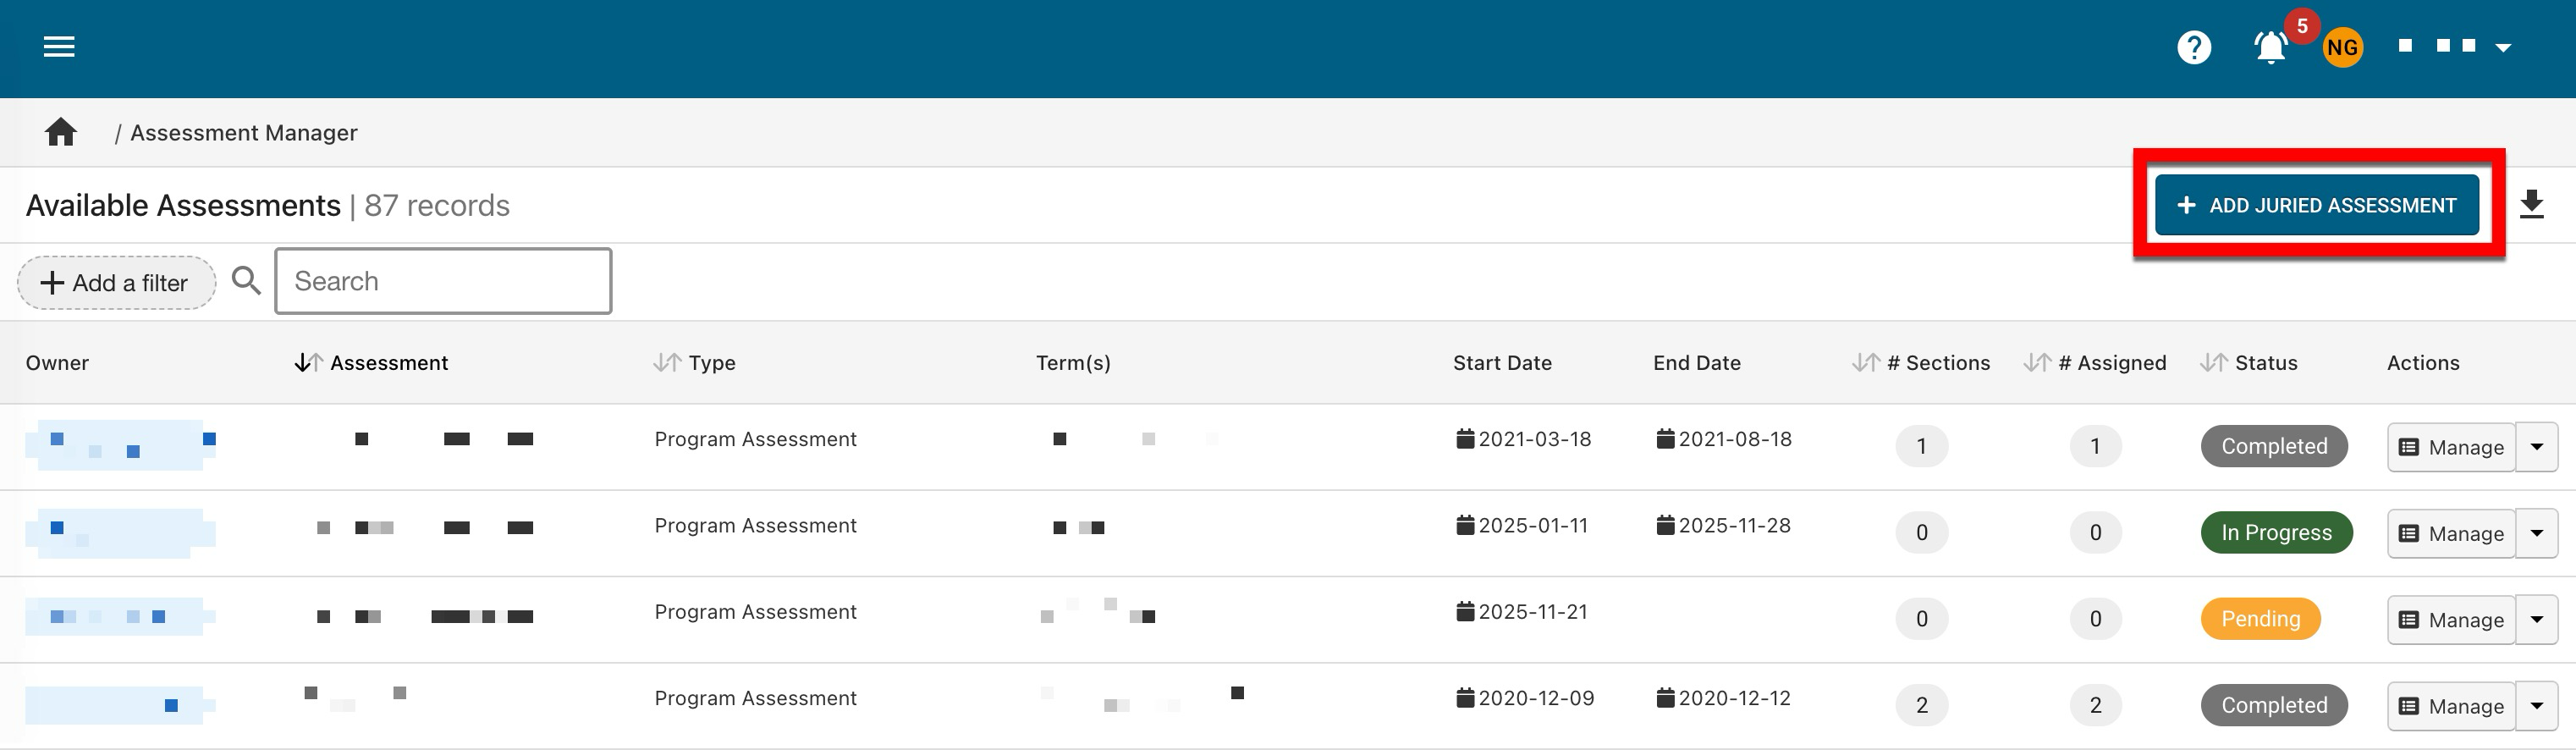Click the help question mark icon
Screen dimensions: 2576x750
[2194, 47]
